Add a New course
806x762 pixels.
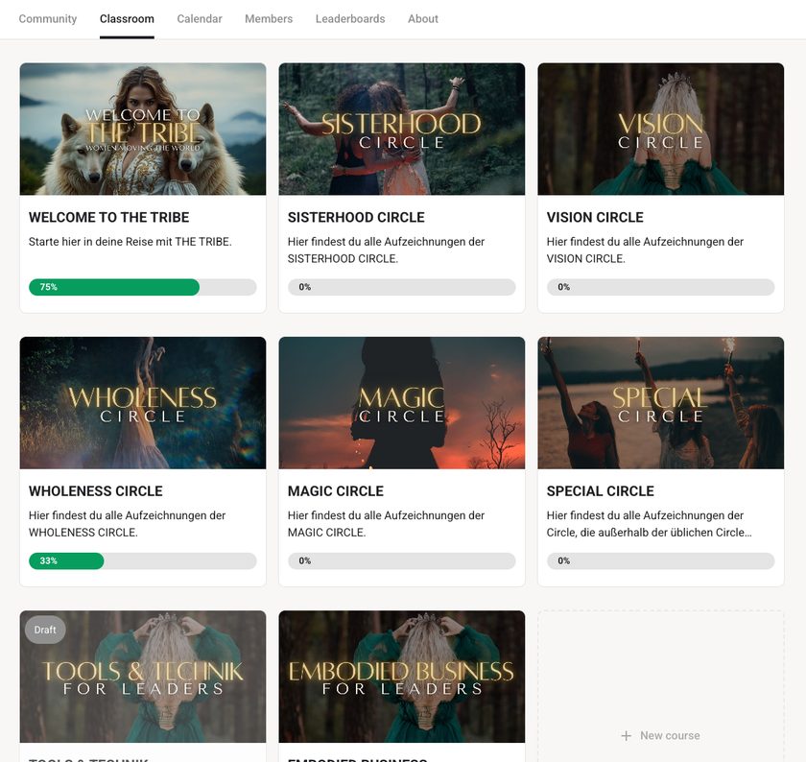(x=660, y=736)
